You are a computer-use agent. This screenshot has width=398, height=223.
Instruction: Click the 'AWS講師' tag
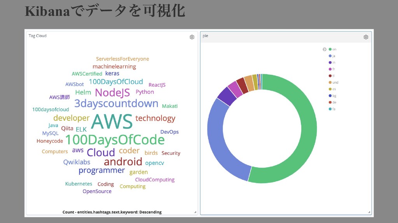click(59, 97)
